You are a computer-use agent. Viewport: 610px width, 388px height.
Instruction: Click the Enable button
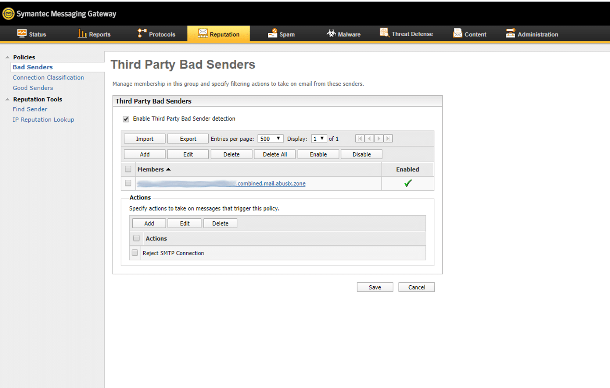click(318, 154)
